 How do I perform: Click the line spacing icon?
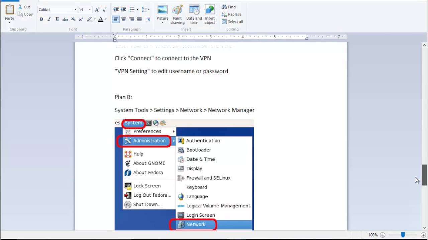pos(144,10)
